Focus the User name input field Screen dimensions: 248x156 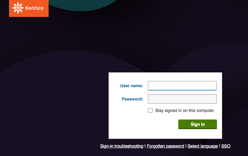pos(182,86)
